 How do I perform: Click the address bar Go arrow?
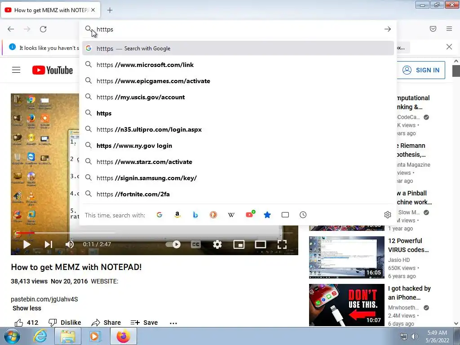point(388,29)
